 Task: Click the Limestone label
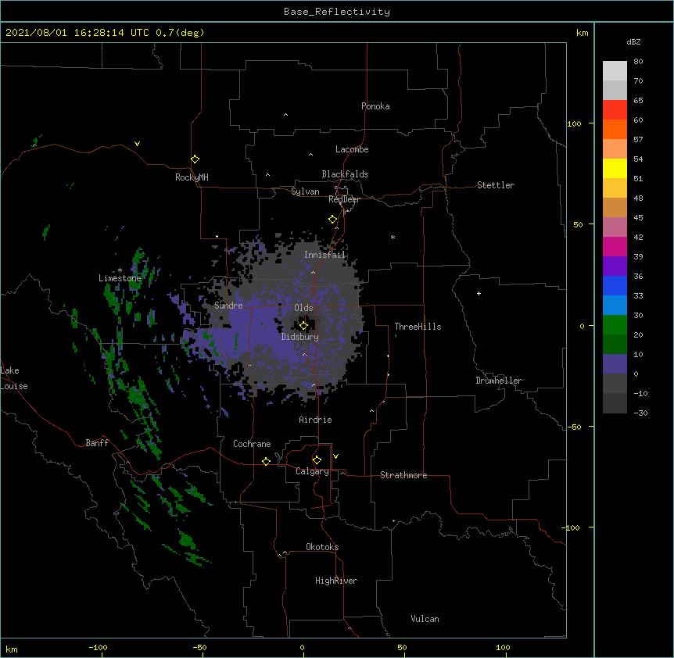coord(120,278)
